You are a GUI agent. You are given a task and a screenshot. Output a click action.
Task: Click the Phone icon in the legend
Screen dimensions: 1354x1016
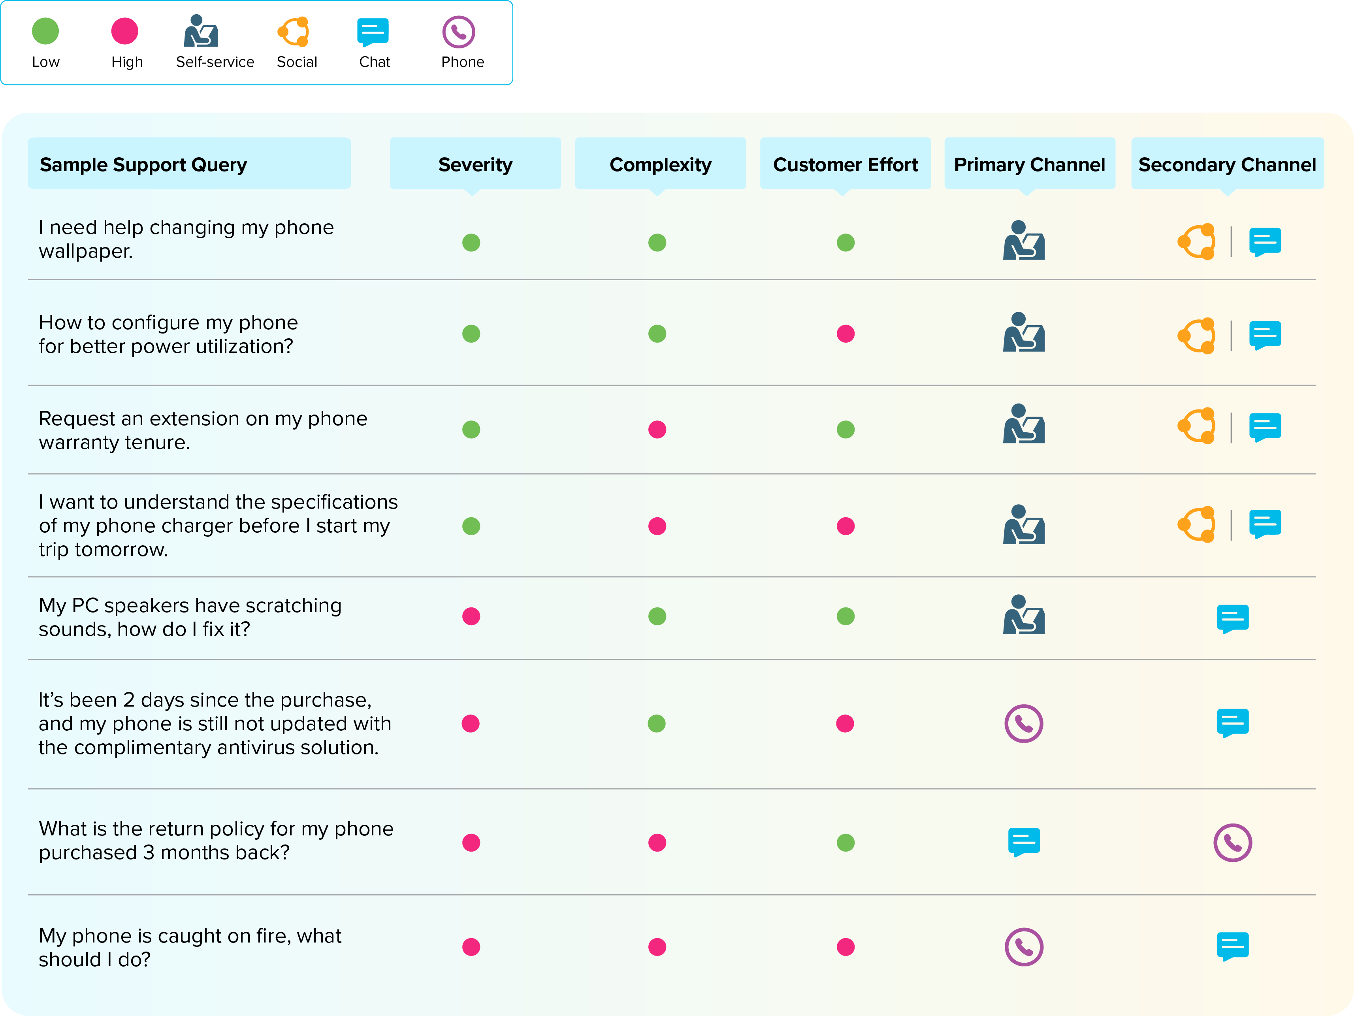pos(458,32)
